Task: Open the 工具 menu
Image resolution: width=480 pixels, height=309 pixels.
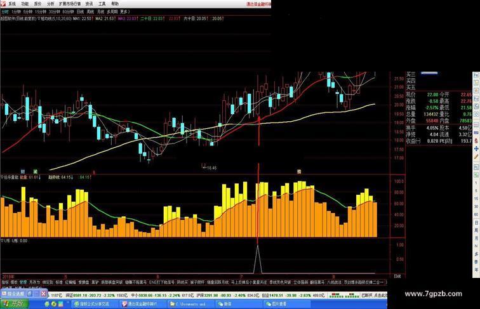Action: (x=102, y=4)
